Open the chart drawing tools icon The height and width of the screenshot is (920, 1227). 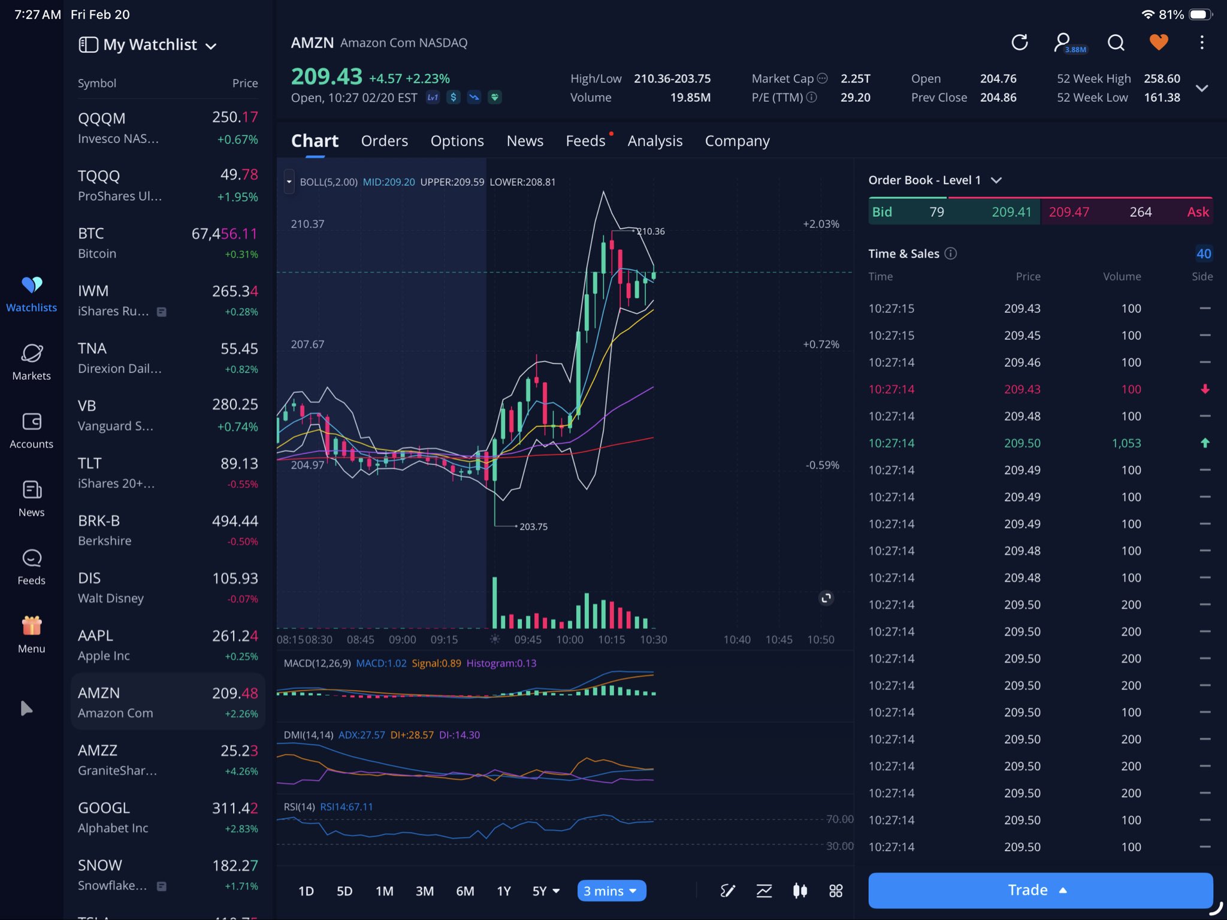(727, 891)
